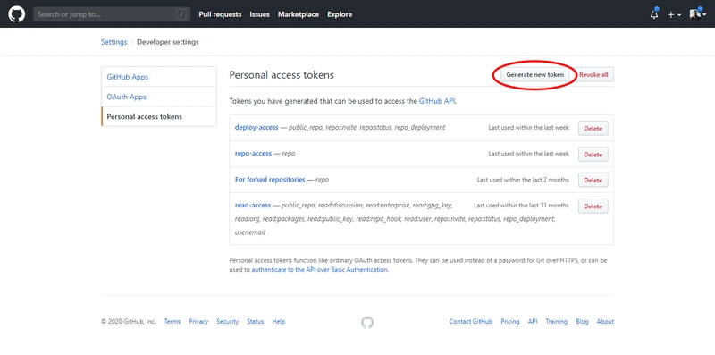This screenshot has width=715, height=355.
Task: Select GitHub Apps in sidebar
Action: [159, 77]
